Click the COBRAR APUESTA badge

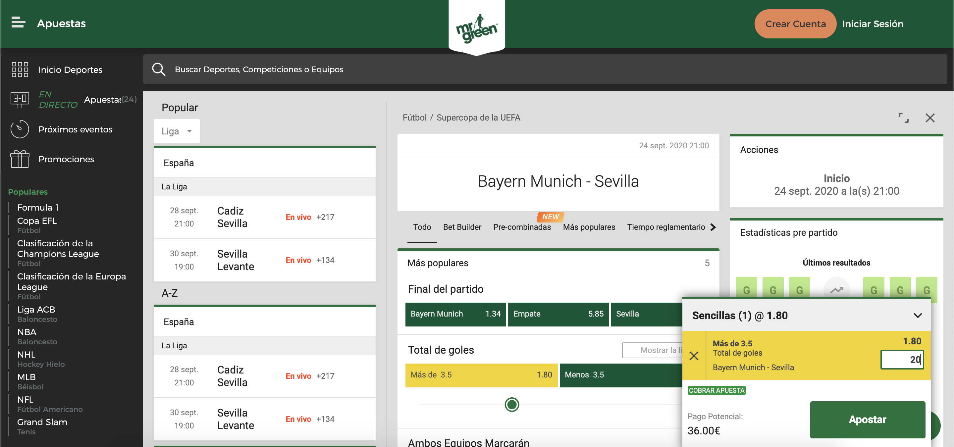tap(716, 390)
